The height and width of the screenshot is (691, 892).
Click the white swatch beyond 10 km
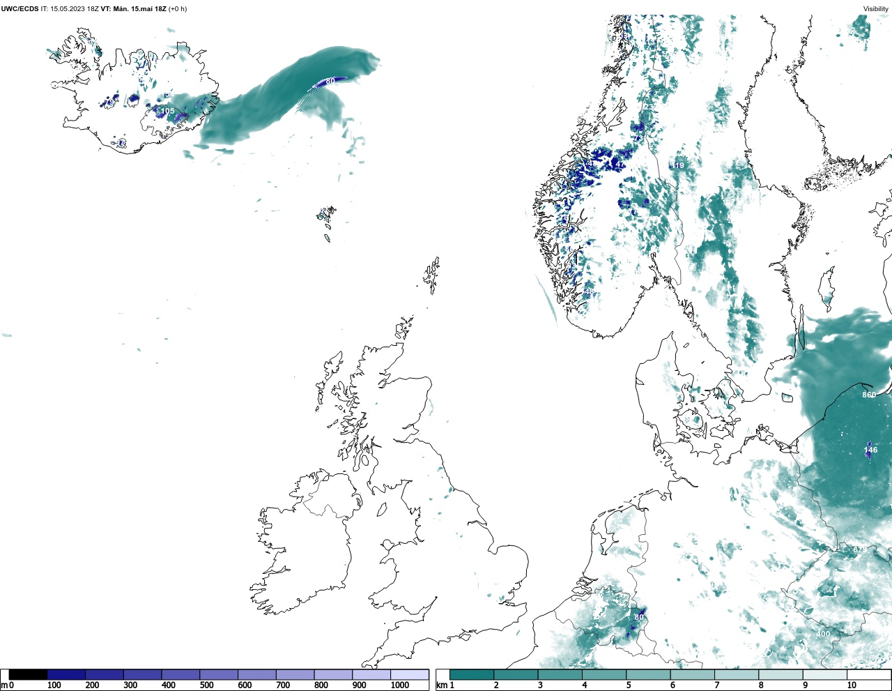(869, 674)
